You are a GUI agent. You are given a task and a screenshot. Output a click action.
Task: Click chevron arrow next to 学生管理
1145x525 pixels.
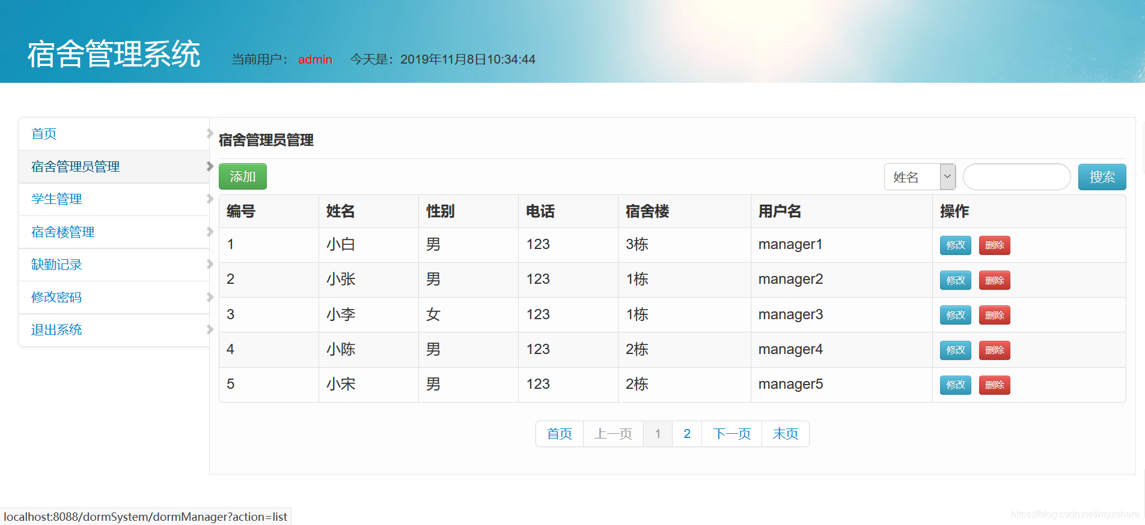210,199
